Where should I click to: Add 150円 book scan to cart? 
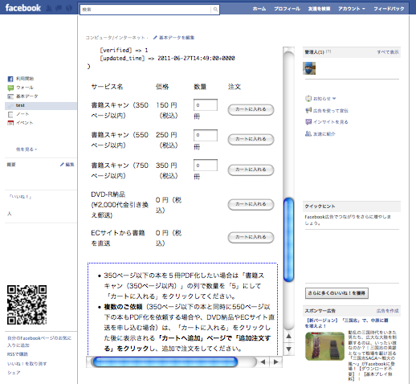coord(251,109)
